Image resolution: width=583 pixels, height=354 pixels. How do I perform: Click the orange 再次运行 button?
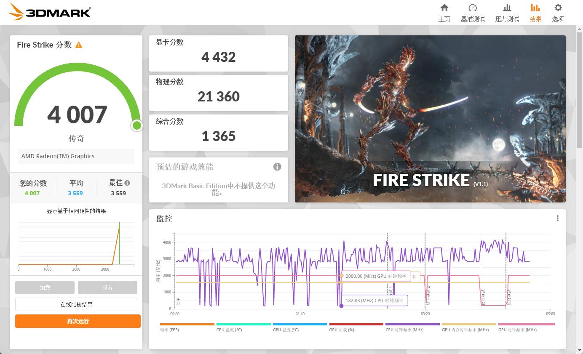pos(78,321)
